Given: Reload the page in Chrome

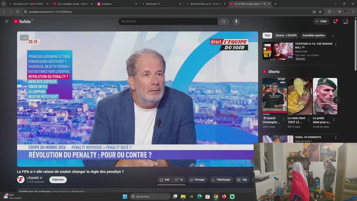Looking at the screenshot, I should [17, 12].
